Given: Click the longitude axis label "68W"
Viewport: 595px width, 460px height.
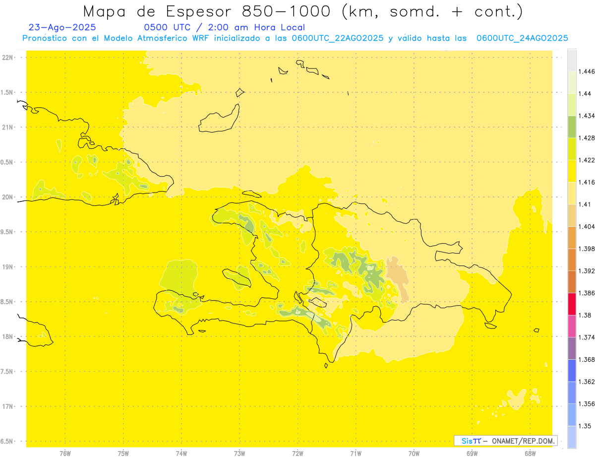Looking at the screenshot, I should [x=530, y=453].
